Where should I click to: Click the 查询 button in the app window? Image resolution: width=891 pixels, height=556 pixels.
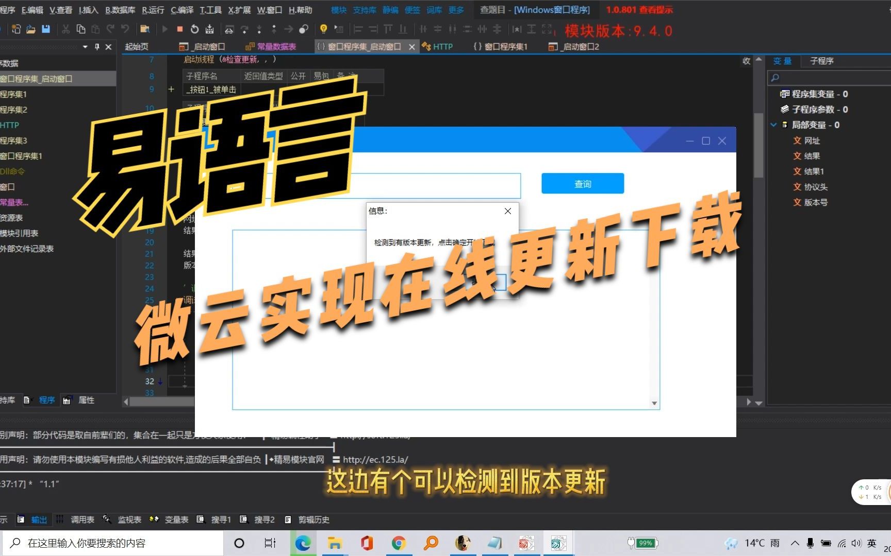(583, 184)
